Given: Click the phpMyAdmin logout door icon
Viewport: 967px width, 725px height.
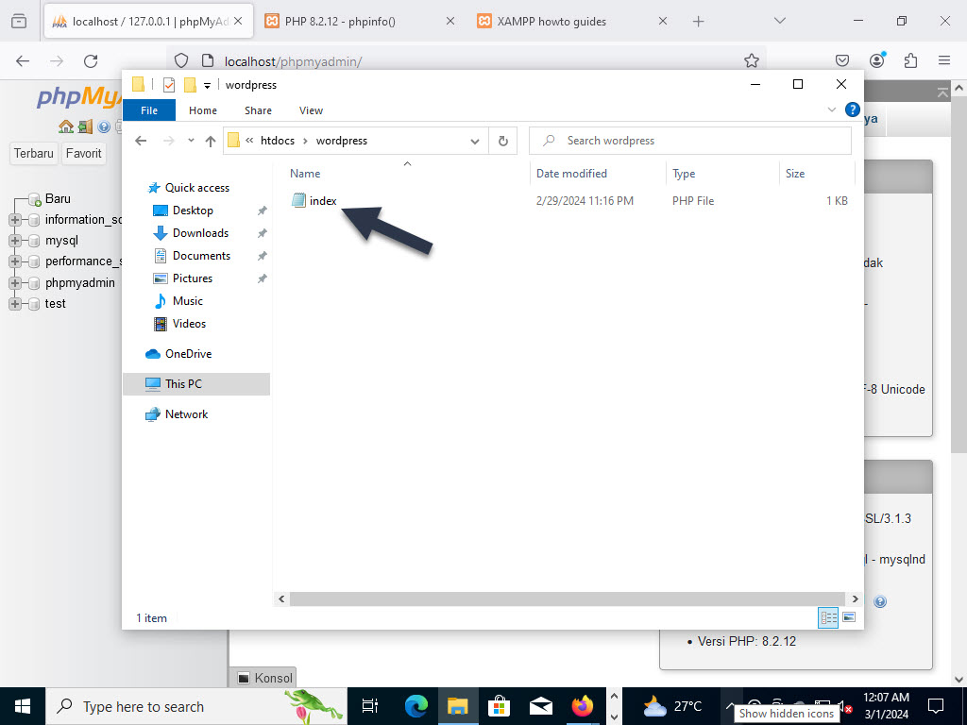Looking at the screenshot, I should point(86,125).
